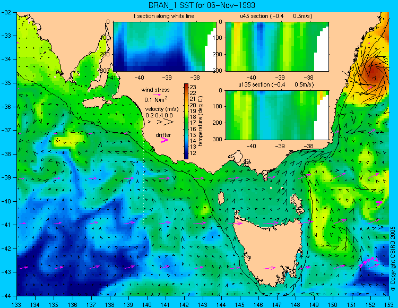Click the 'wind stress' legend label
Viewport: 398px width, 308px height.
tap(155, 90)
